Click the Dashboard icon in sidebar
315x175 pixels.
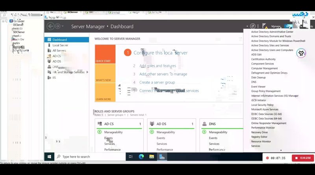(x=49, y=40)
